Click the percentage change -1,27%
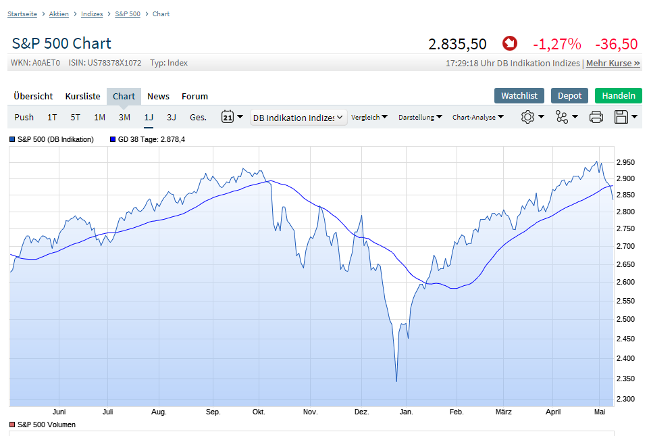Screen dimensions: 649x436 tap(556, 44)
